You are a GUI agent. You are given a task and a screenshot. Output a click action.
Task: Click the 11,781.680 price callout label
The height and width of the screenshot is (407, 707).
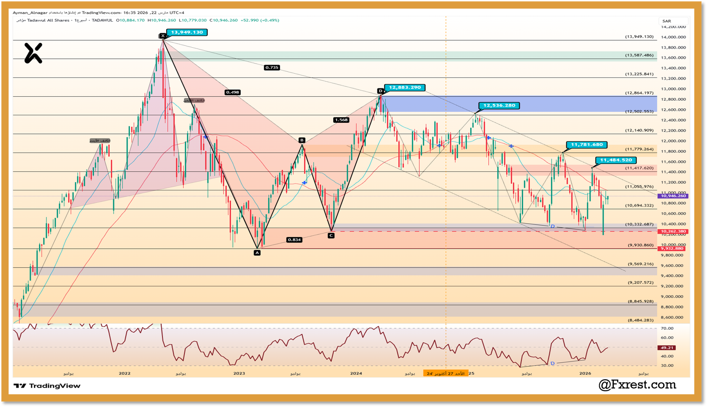click(586, 145)
